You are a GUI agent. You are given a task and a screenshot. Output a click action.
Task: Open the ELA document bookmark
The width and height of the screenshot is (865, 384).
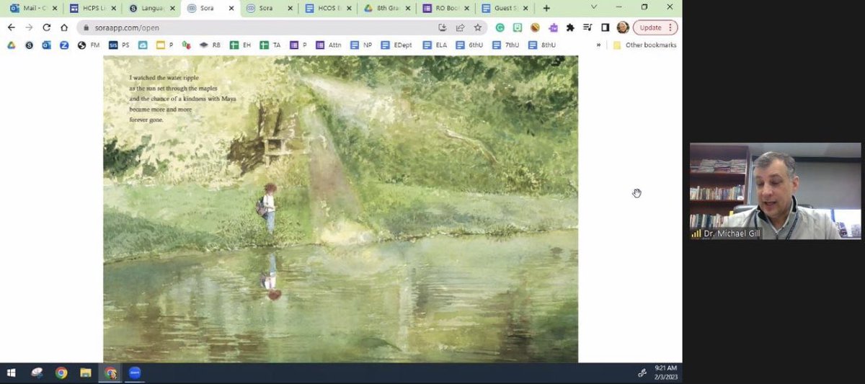click(x=435, y=45)
